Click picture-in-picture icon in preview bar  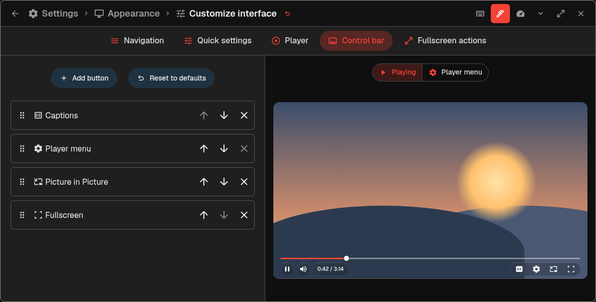[553, 269]
